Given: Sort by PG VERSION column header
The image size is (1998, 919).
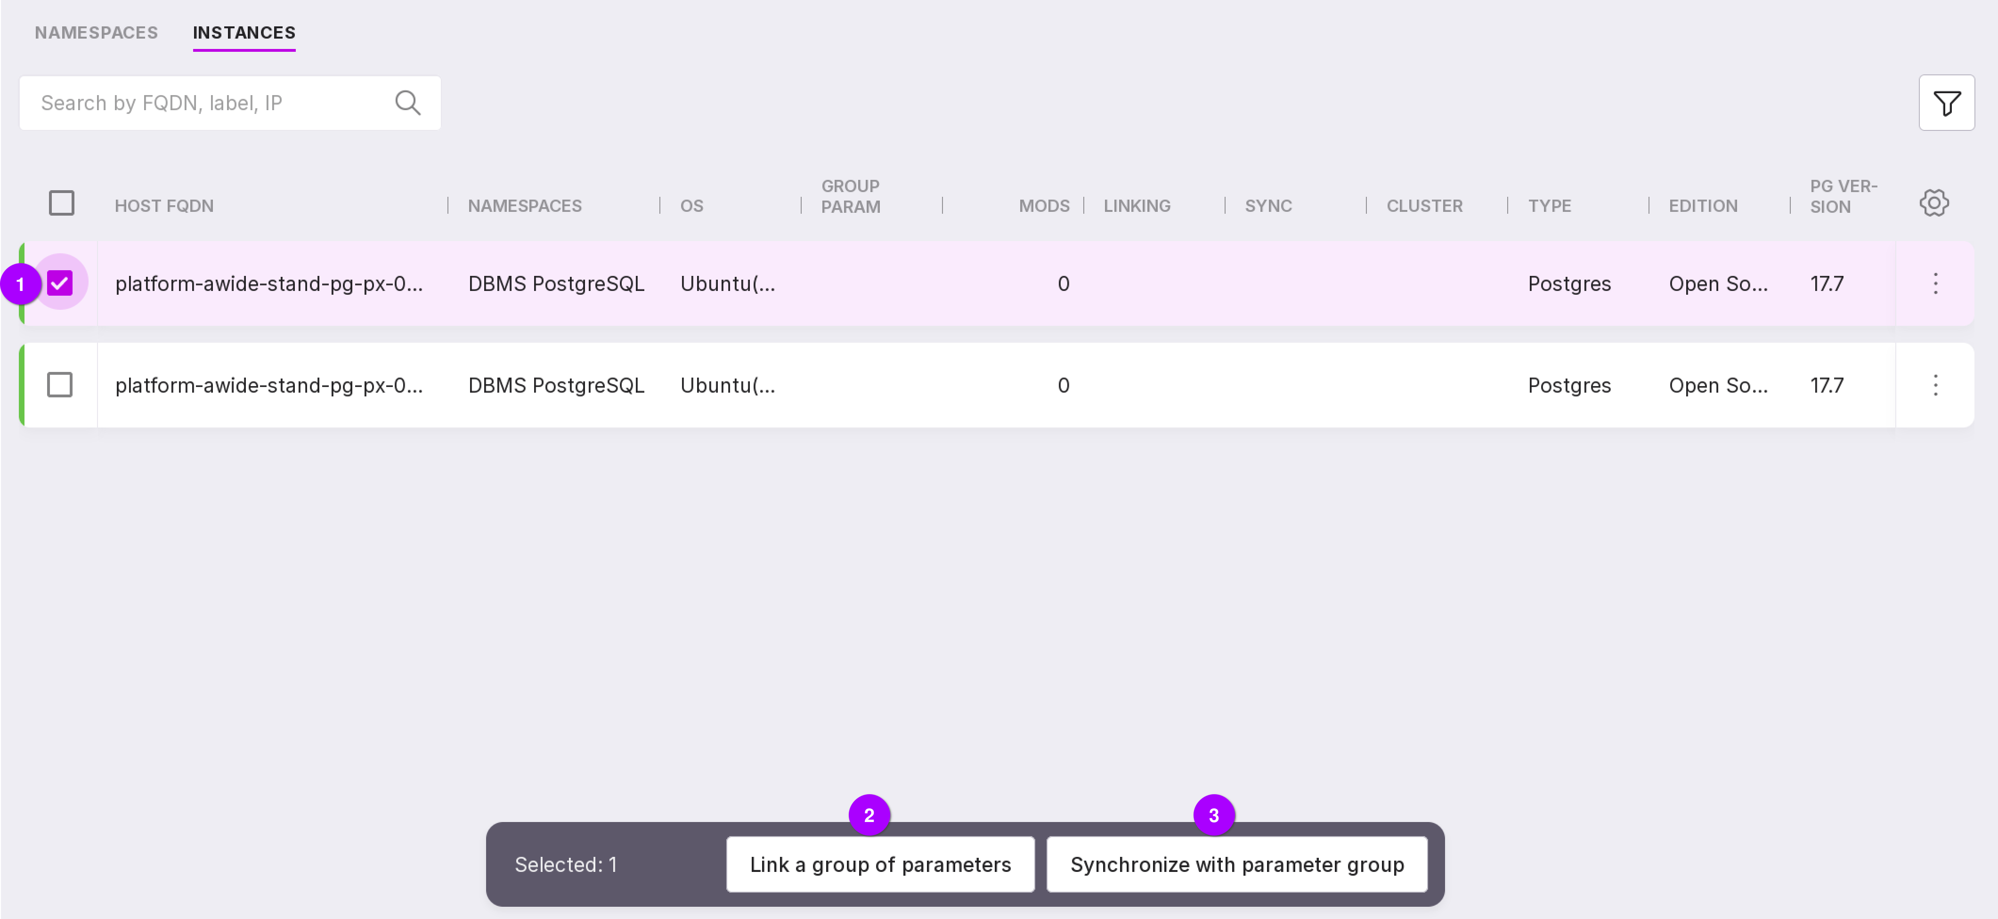Looking at the screenshot, I should coord(1842,197).
